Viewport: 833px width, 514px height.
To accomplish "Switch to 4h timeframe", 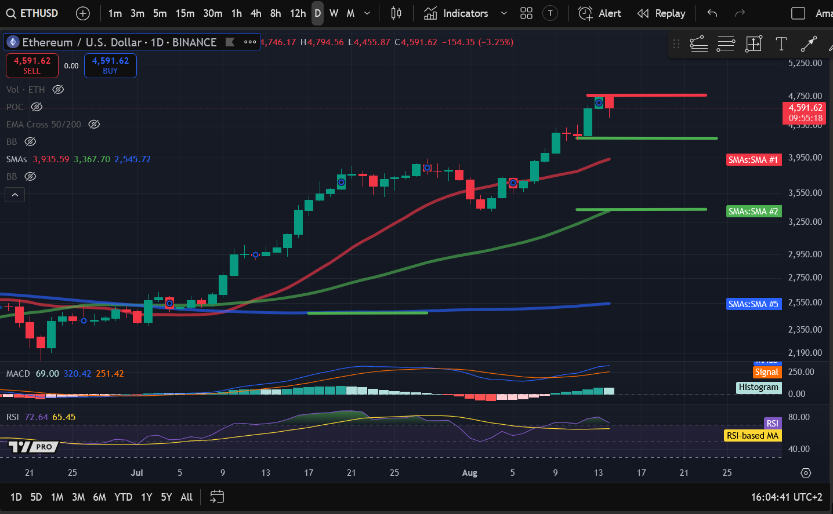I will click(256, 13).
